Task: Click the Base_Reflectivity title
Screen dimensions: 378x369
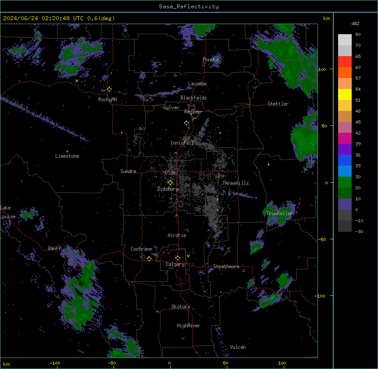Action: point(189,7)
